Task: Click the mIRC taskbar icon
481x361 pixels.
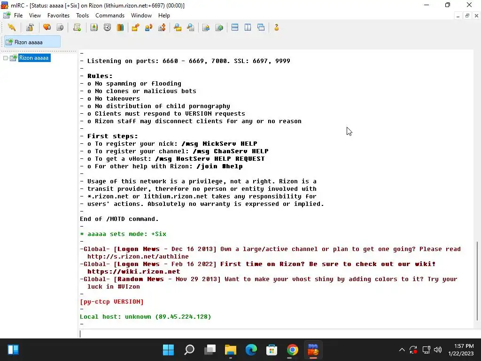Action: pyautogui.click(x=313, y=350)
